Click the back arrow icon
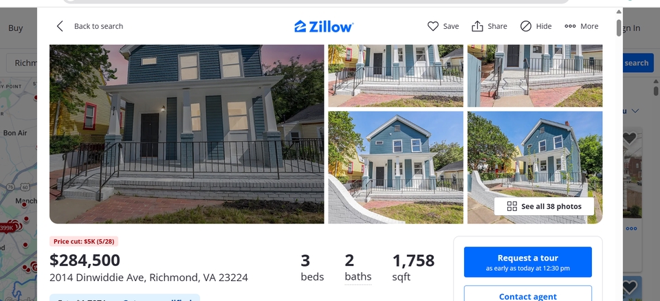This screenshot has width=660, height=301. click(x=60, y=26)
